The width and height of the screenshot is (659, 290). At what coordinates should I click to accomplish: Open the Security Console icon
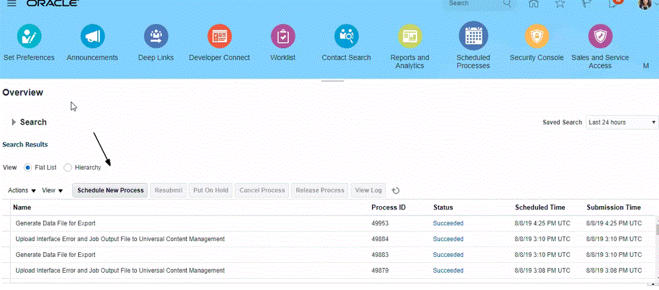click(536, 36)
